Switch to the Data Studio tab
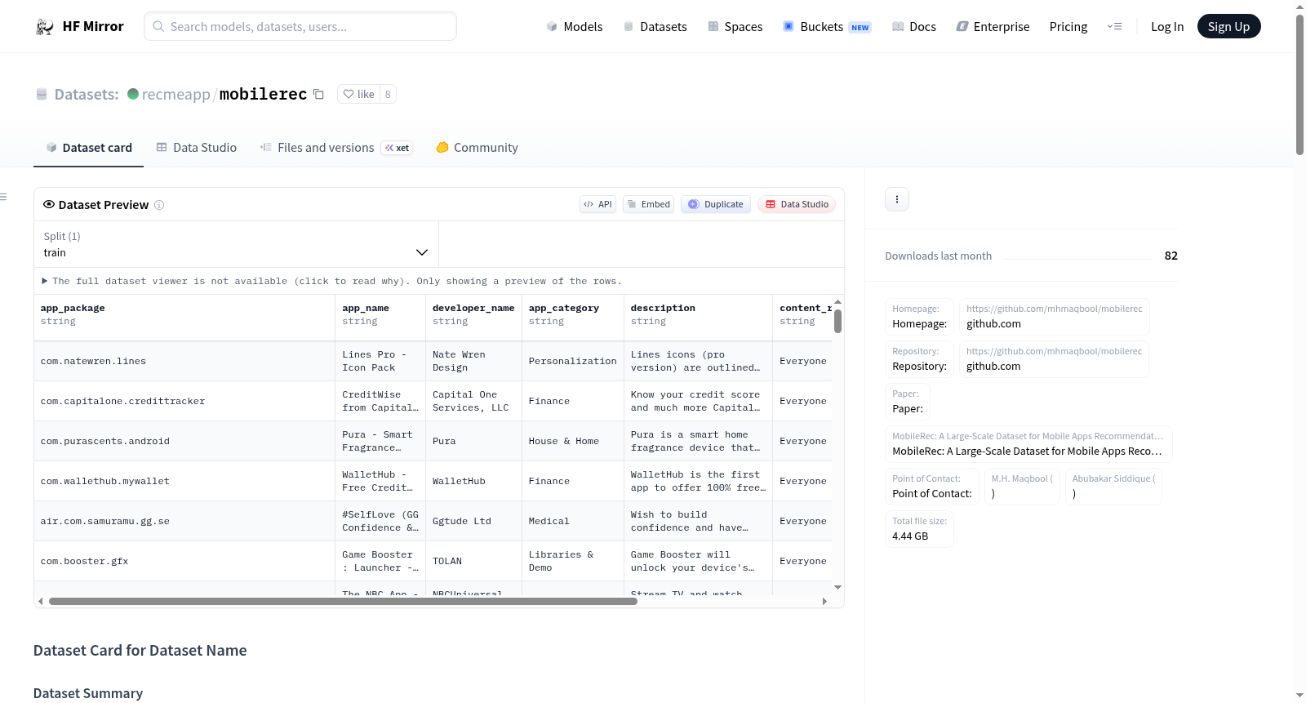The image size is (1306, 703). click(197, 148)
